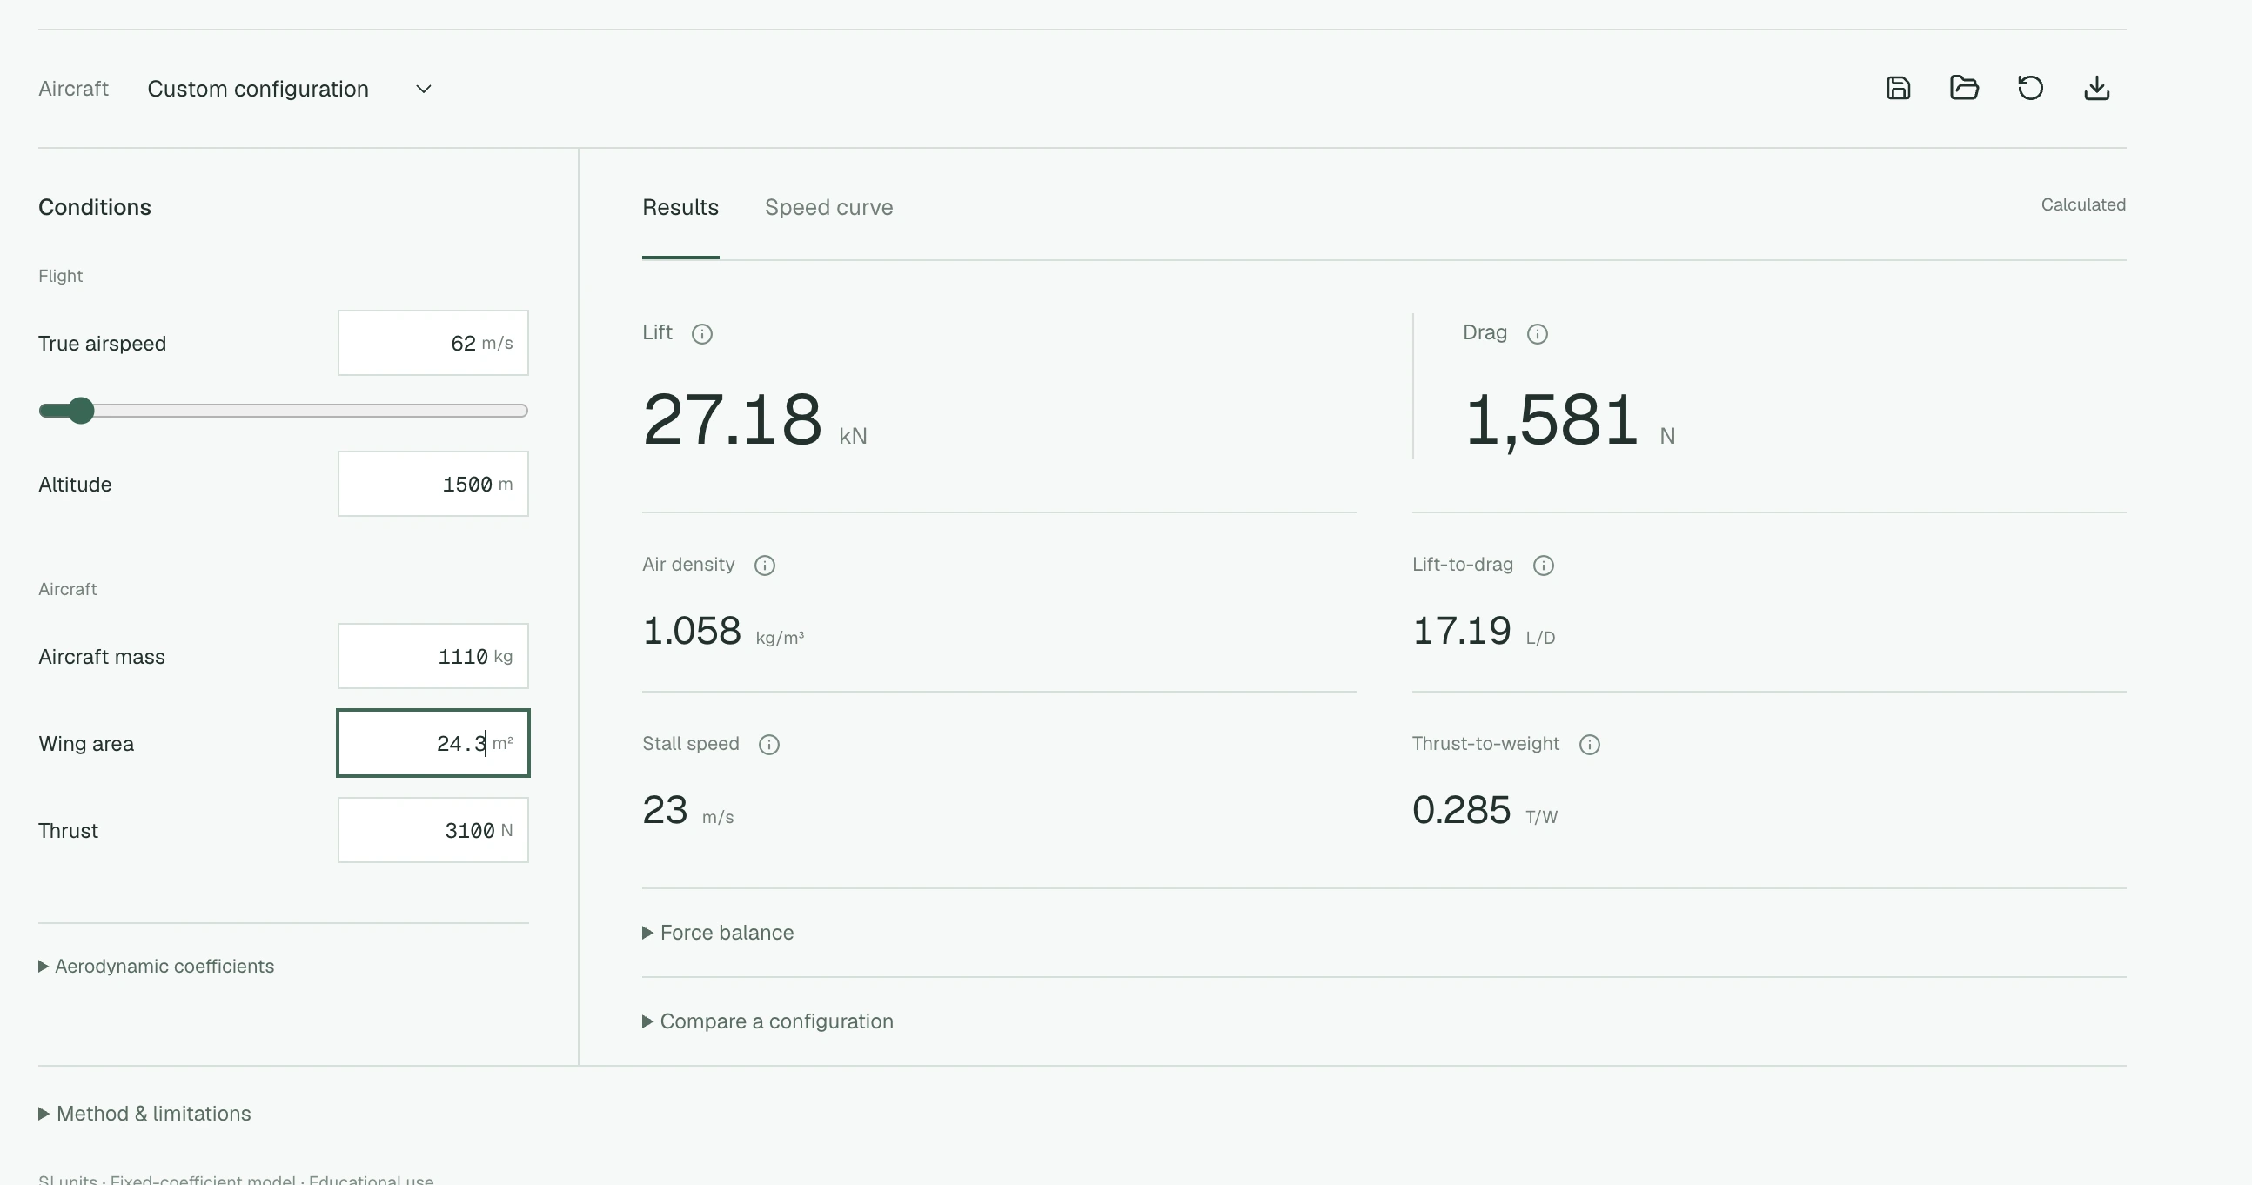The image size is (2252, 1185).
Task: Click the Thrust-to-weight info icon
Action: click(1590, 745)
